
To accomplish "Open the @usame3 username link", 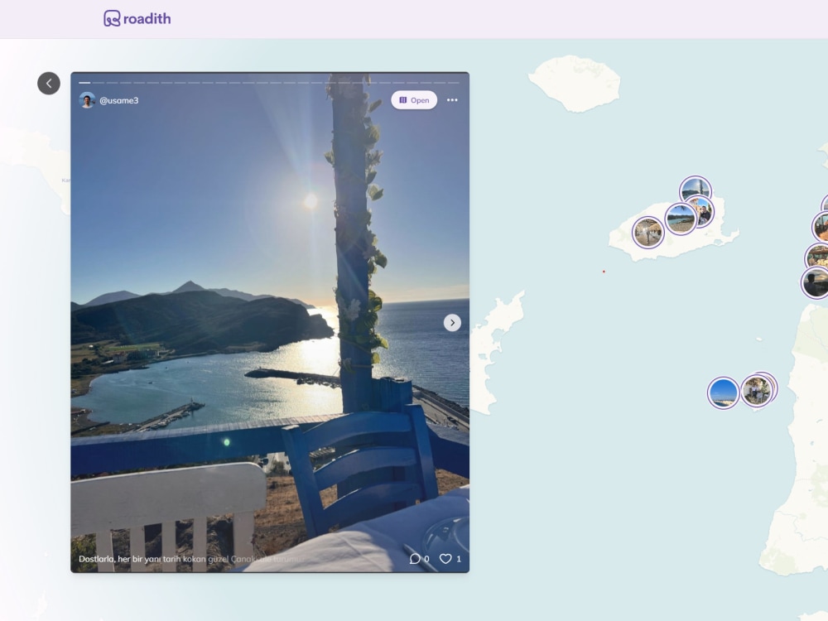I will coord(118,100).
